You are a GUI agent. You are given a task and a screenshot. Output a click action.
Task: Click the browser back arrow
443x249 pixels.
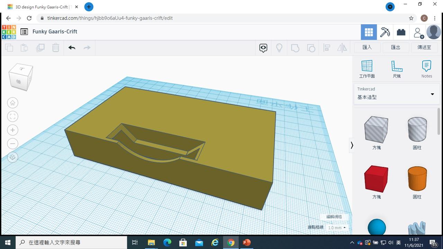[9, 18]
